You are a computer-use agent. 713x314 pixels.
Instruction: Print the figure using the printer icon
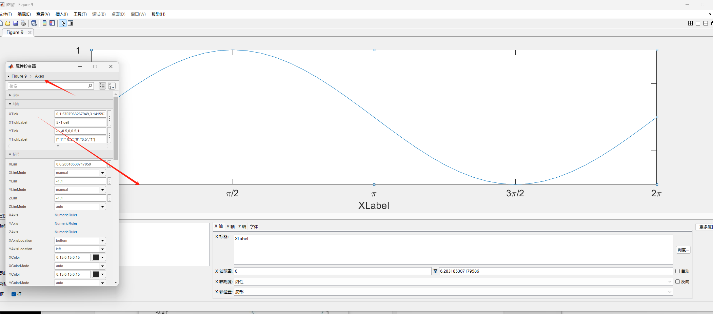23,23
